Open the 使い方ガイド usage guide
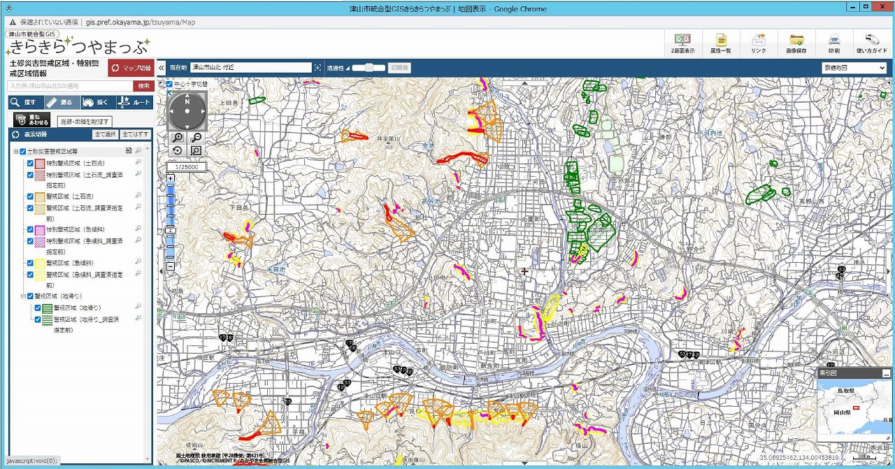Viewport: 895px width, 469px height. [871, 43]
